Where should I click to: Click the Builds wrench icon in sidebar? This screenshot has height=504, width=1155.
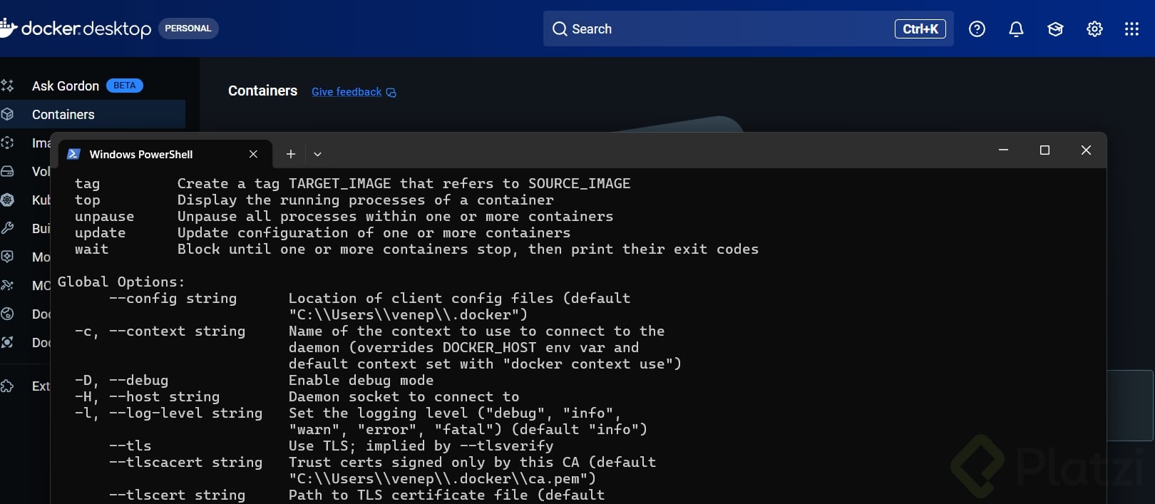click(x=8, y=228)
